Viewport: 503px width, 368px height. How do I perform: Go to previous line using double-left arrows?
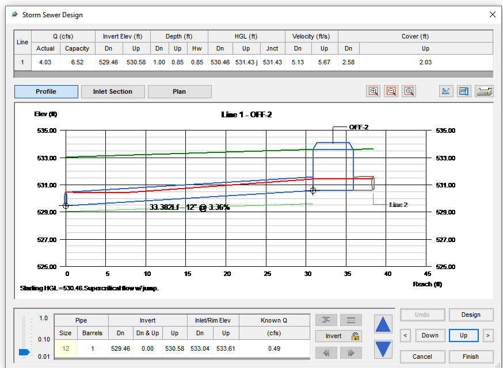326,352
